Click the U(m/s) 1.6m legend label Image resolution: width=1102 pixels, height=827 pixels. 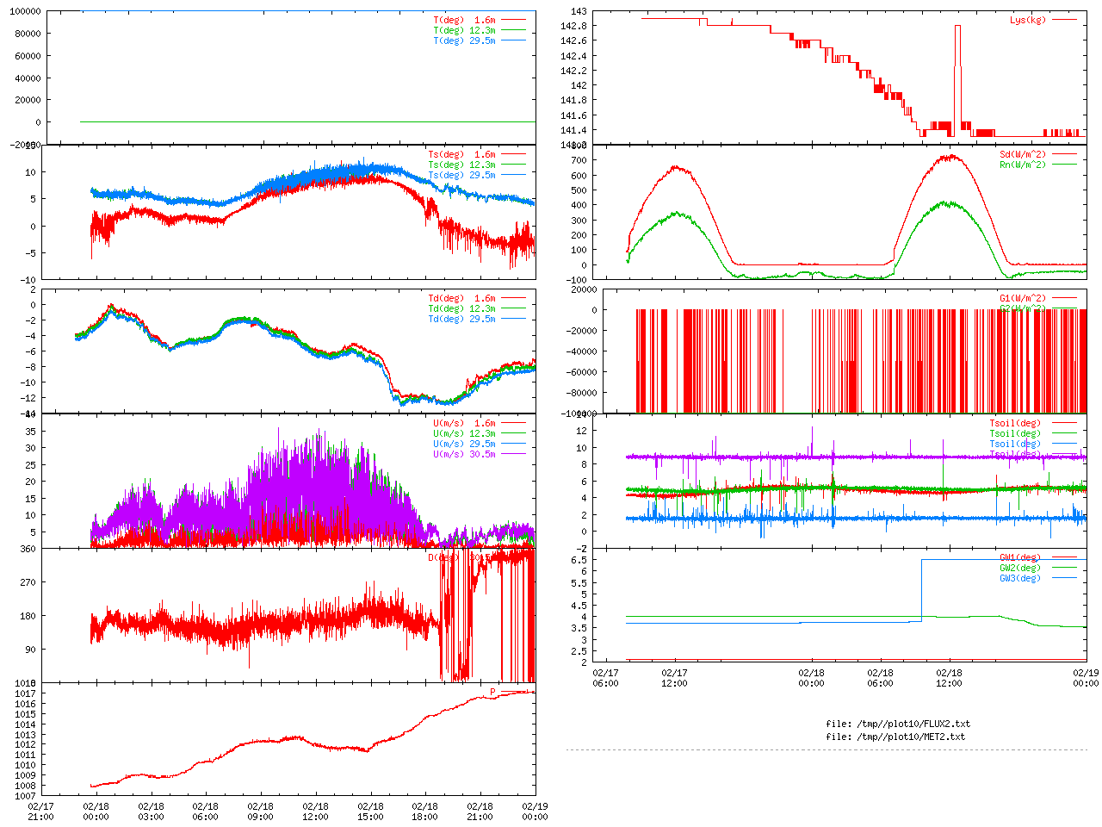click(x=464, y=423)
